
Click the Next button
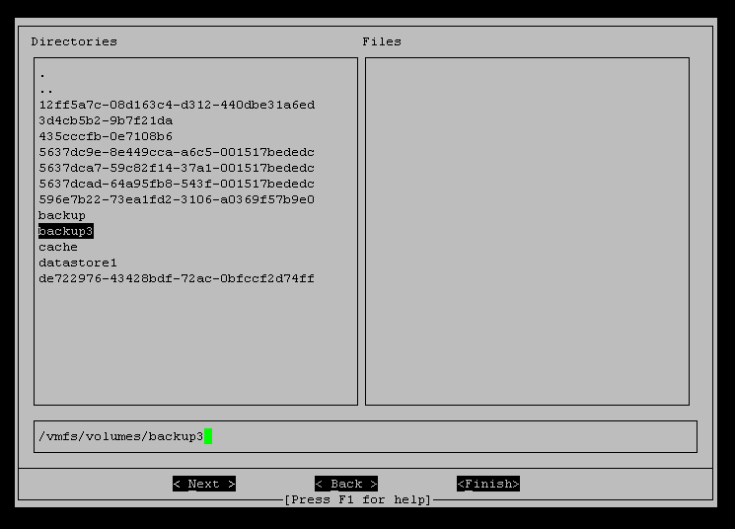click(x=204, y=484)
